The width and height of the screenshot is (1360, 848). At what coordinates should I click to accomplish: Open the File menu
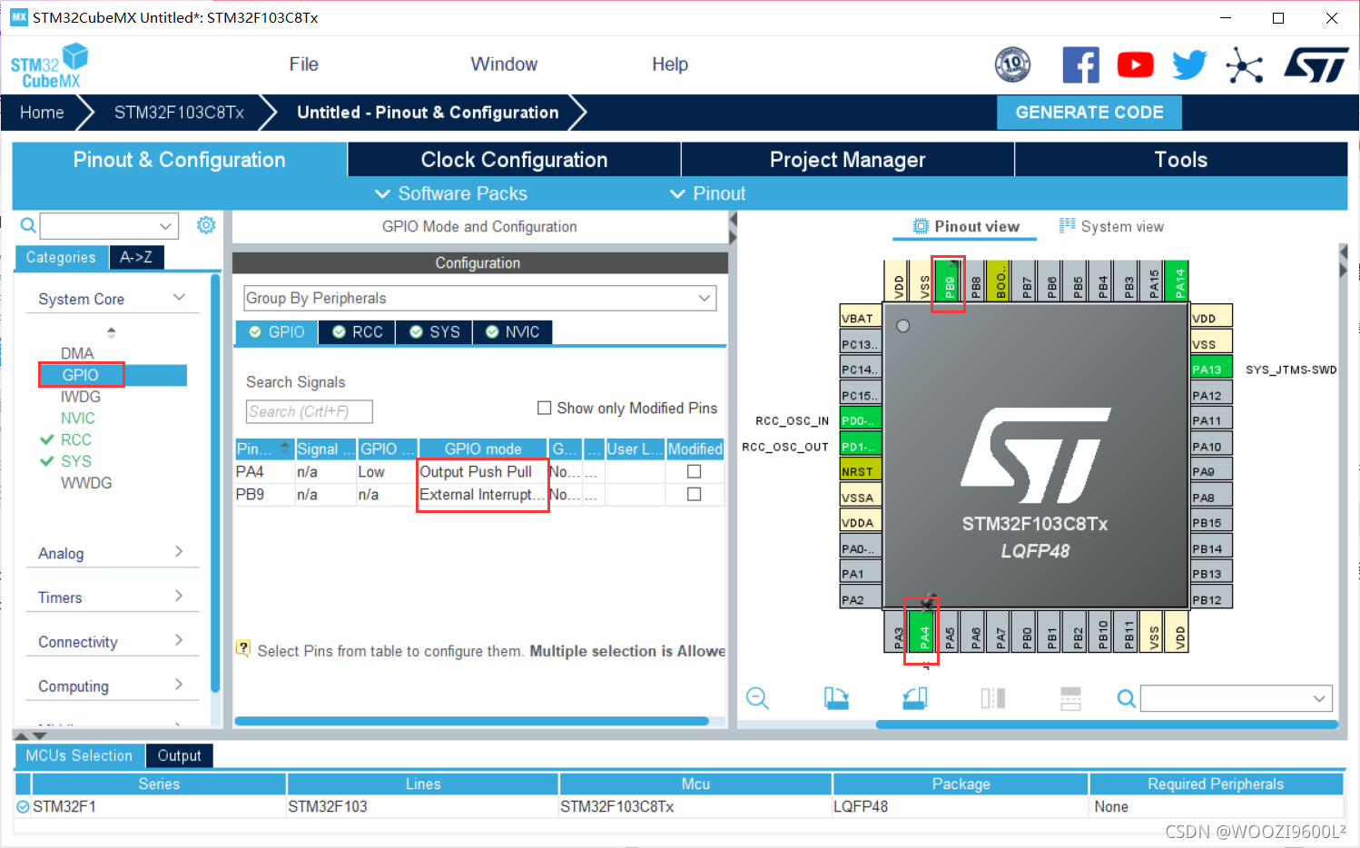[303, 64]
